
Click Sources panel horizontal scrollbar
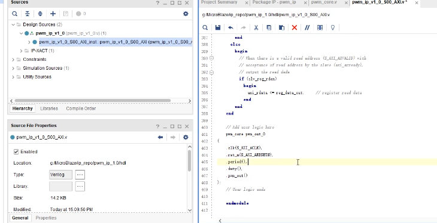point(93,101)
